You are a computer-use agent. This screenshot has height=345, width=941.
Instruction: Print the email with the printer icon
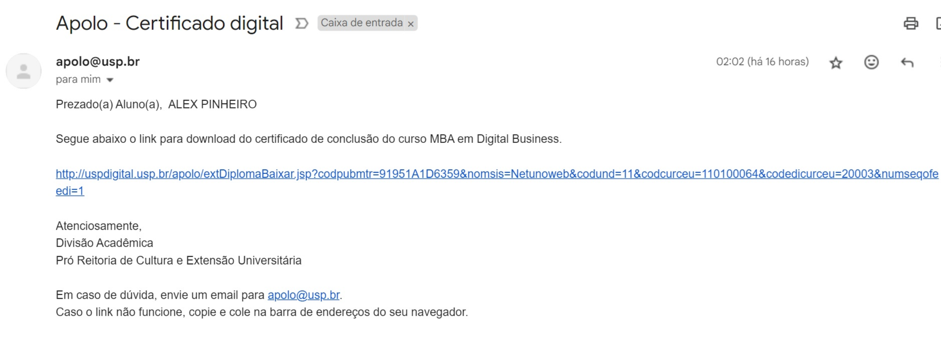[x=910, y=23]
